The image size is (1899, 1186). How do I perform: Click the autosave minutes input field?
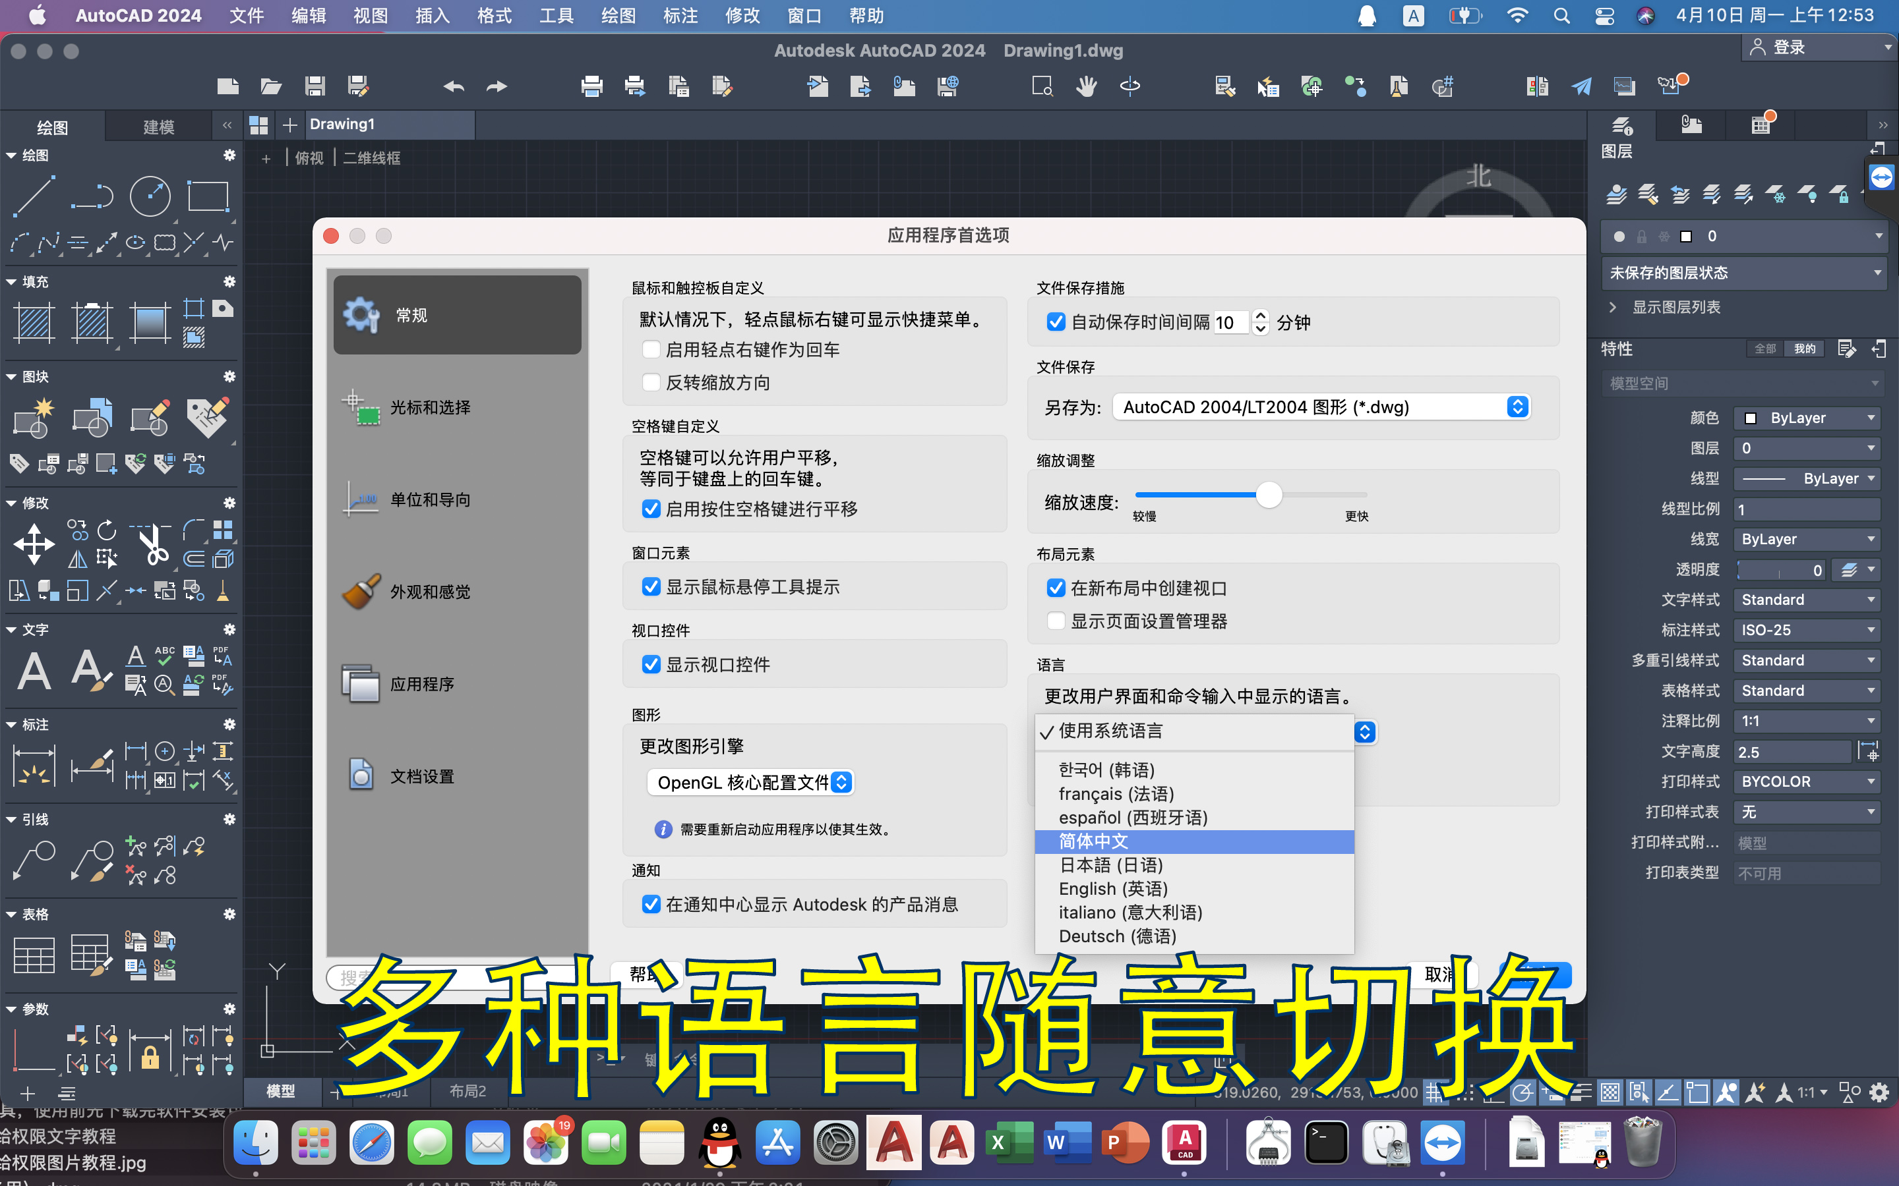tap(1230, 322)
